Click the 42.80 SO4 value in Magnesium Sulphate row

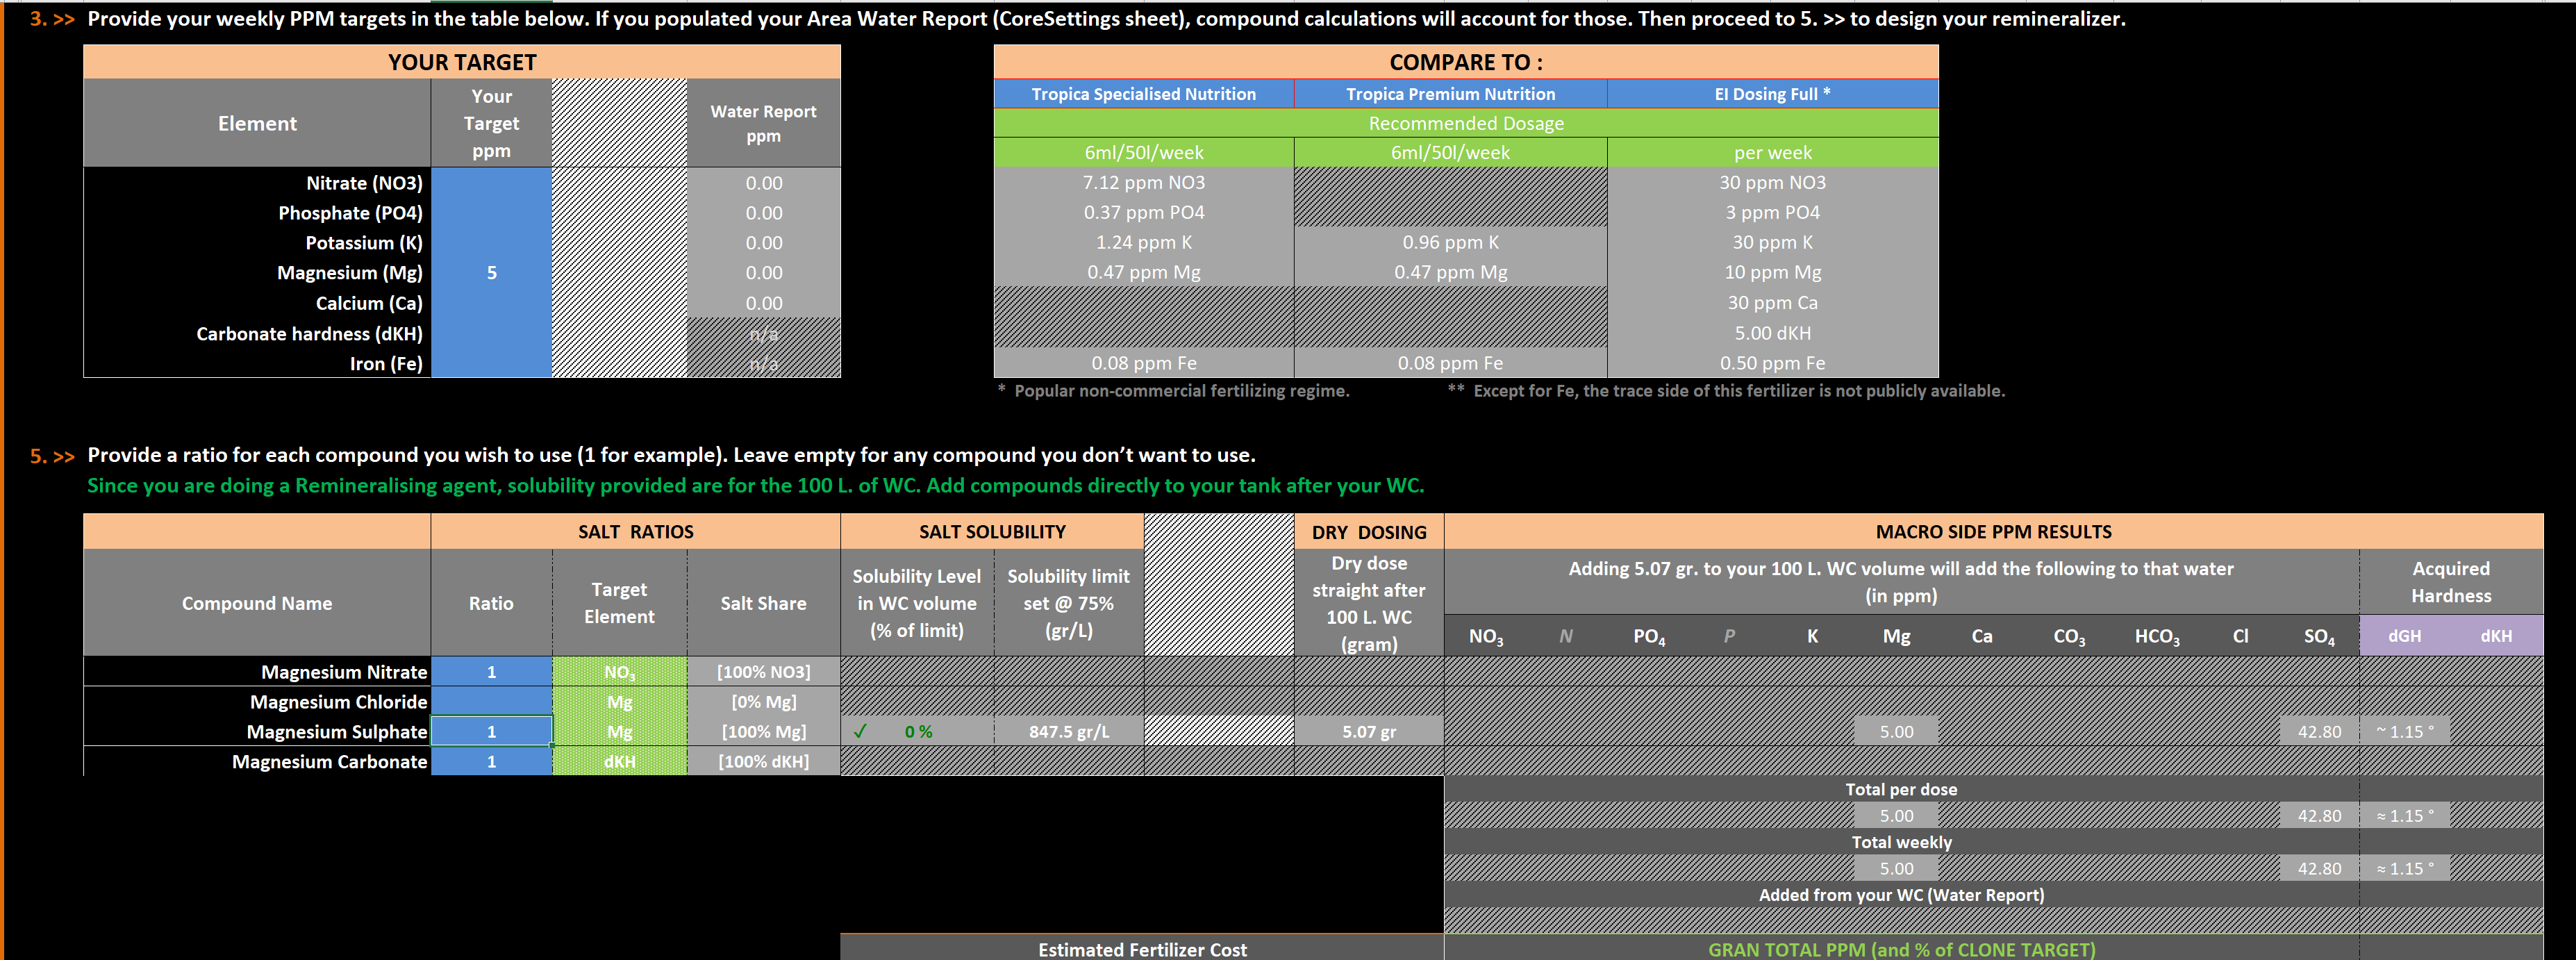2319,732
